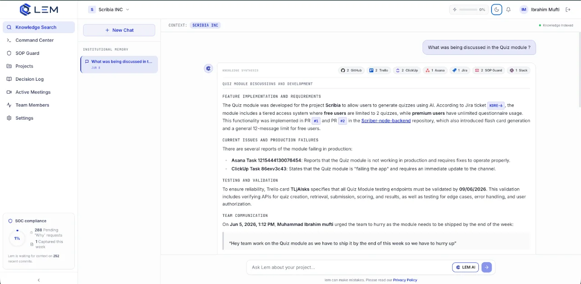Send message with arrow button
The image size is (581, 284).
click(x=487, y=267)
